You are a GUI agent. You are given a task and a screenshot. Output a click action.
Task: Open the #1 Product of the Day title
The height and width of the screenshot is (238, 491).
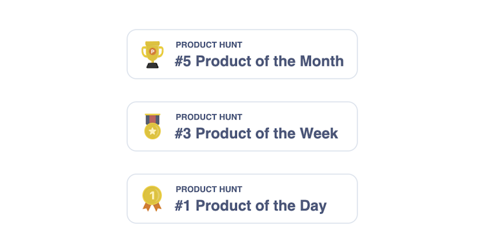click(x=251, y=206)
